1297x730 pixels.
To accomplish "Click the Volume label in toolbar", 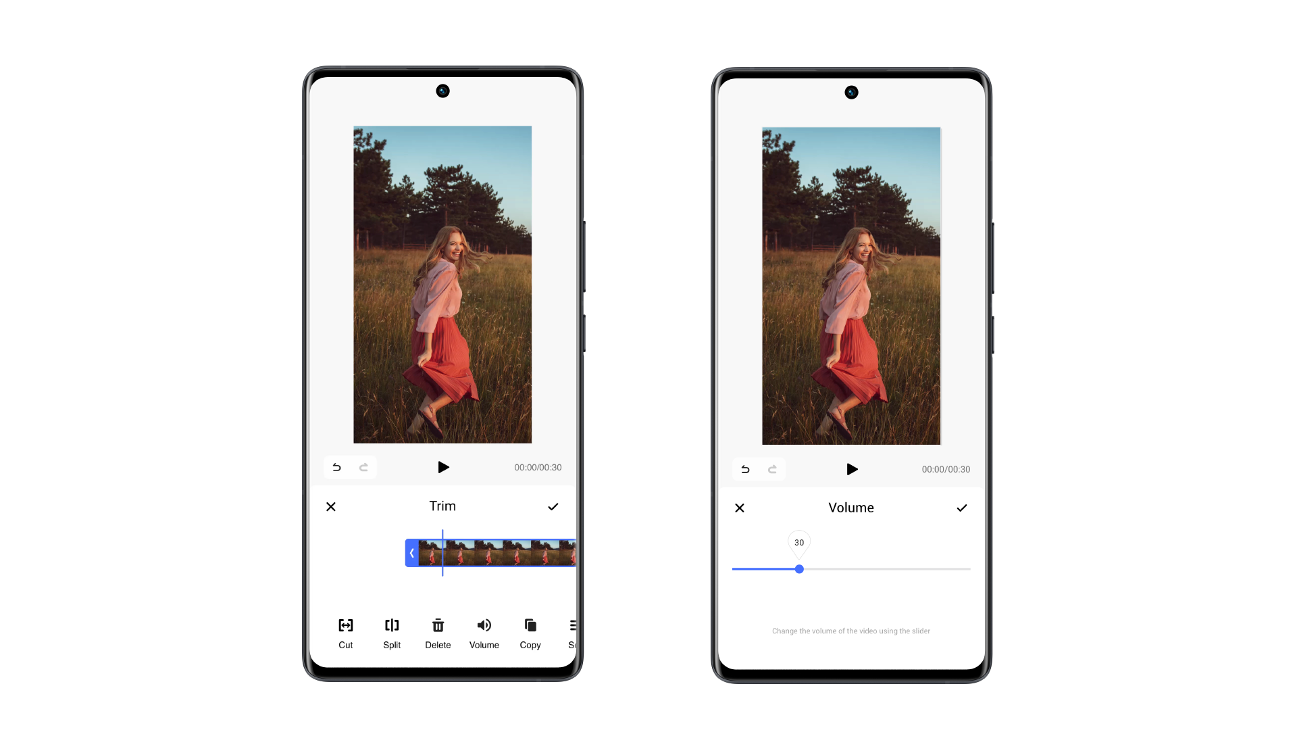I will [x=484, y=644].
